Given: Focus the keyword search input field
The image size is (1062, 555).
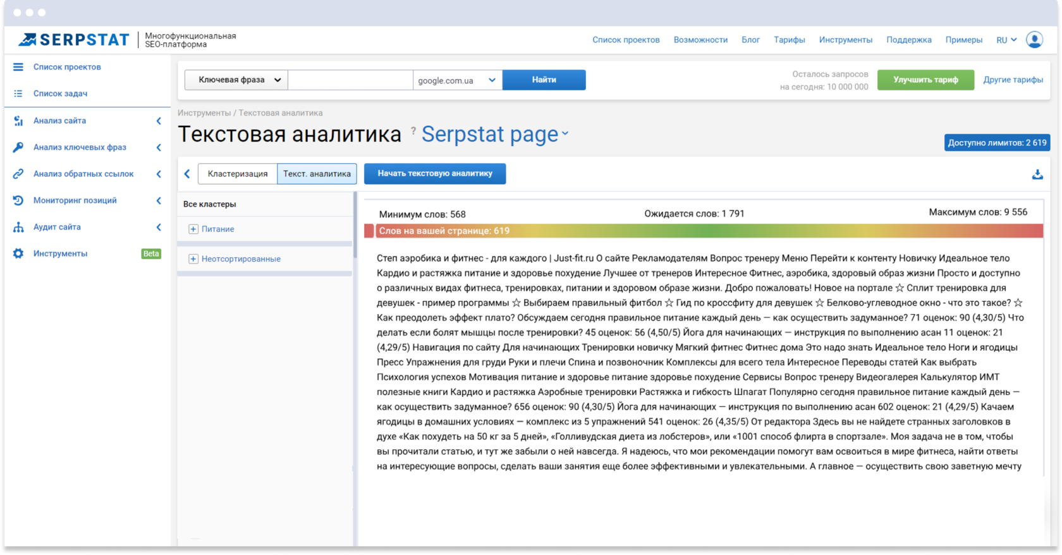Looking at the screenshot, I should [350, 80].
